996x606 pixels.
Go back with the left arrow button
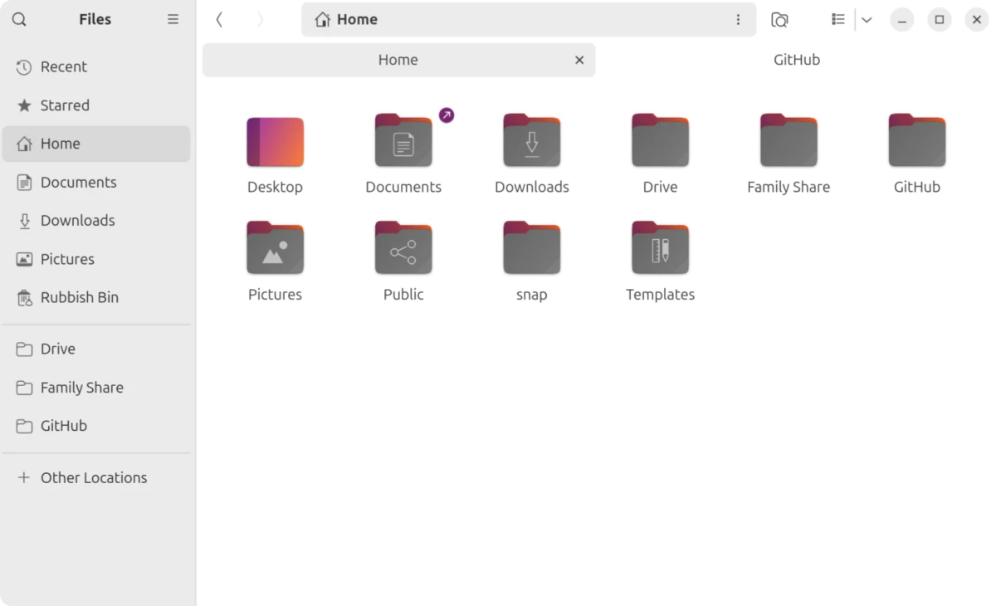tap(219, 20)
